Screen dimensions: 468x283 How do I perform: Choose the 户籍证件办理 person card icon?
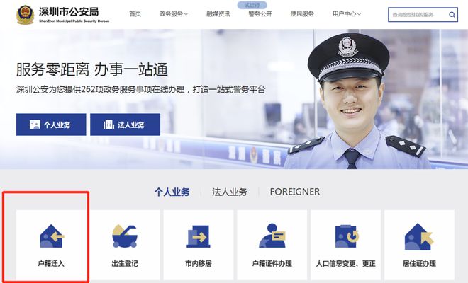[272, 236]
